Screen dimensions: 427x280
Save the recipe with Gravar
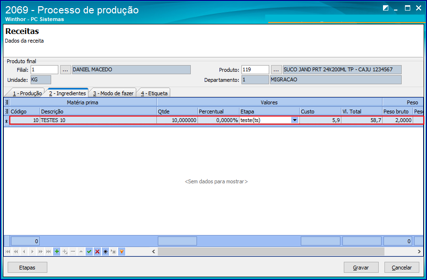361,268
